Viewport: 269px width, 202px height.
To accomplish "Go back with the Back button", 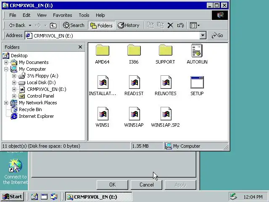I will (17, 25).
